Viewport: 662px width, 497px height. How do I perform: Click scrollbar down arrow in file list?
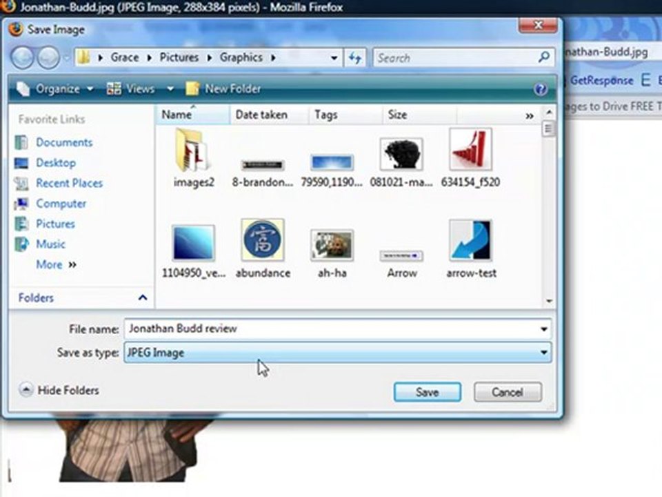549,301
